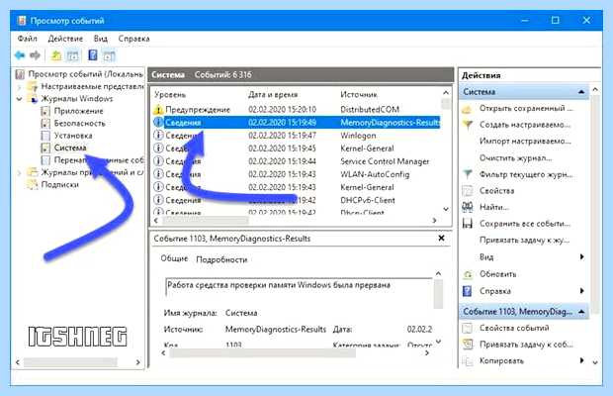Select the Перенаправленные события tree item

(99, 160)
